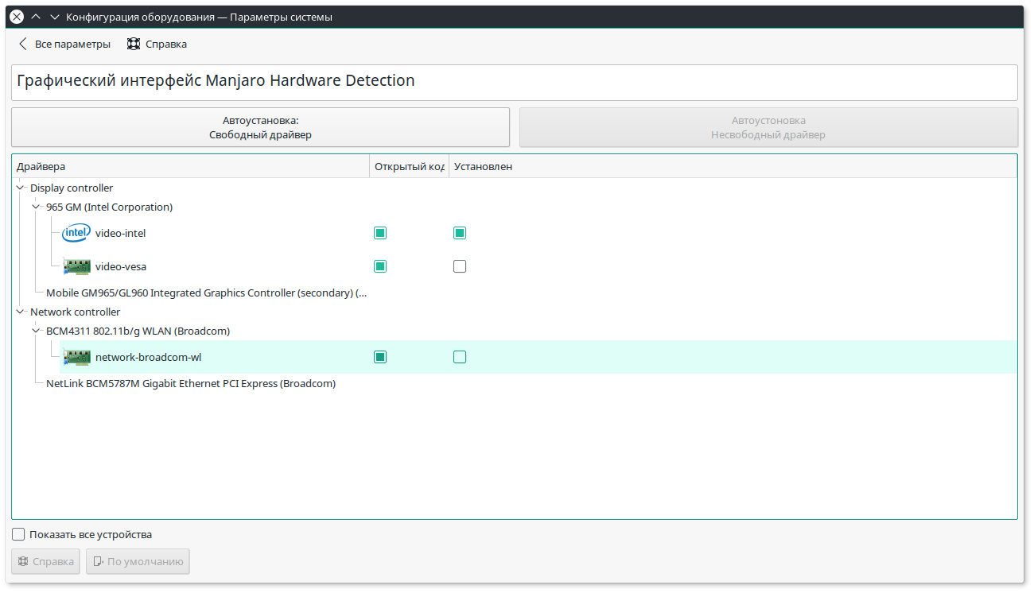Toggle installed checkbox for network-broadcom-wl
1034x593 pixels.
pos(460,357)
